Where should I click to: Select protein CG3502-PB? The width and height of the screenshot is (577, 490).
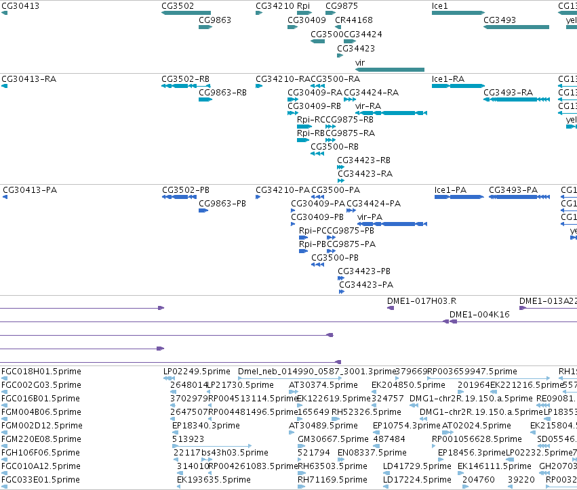point(186,190)
